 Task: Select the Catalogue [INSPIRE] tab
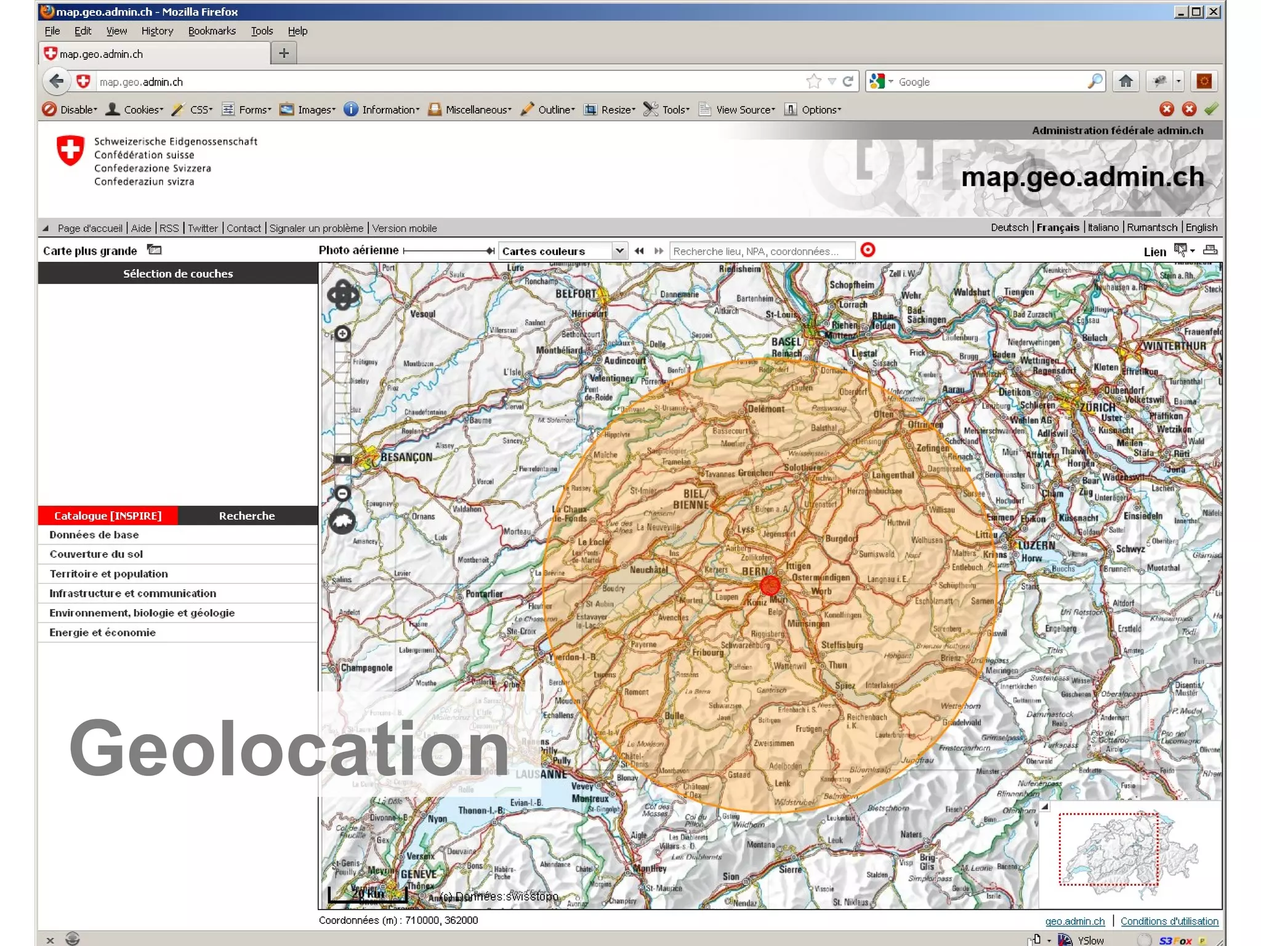pyautogui.click(x=108, y=515)
